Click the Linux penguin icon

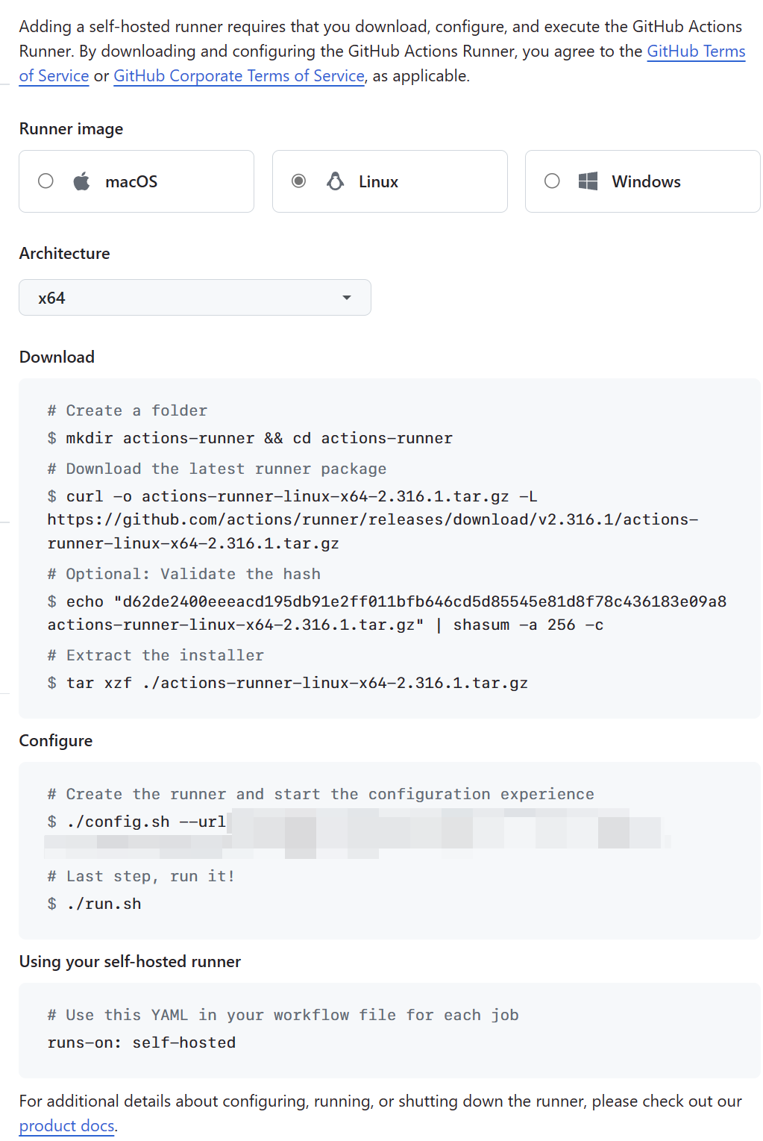click(x=336, y=181)
